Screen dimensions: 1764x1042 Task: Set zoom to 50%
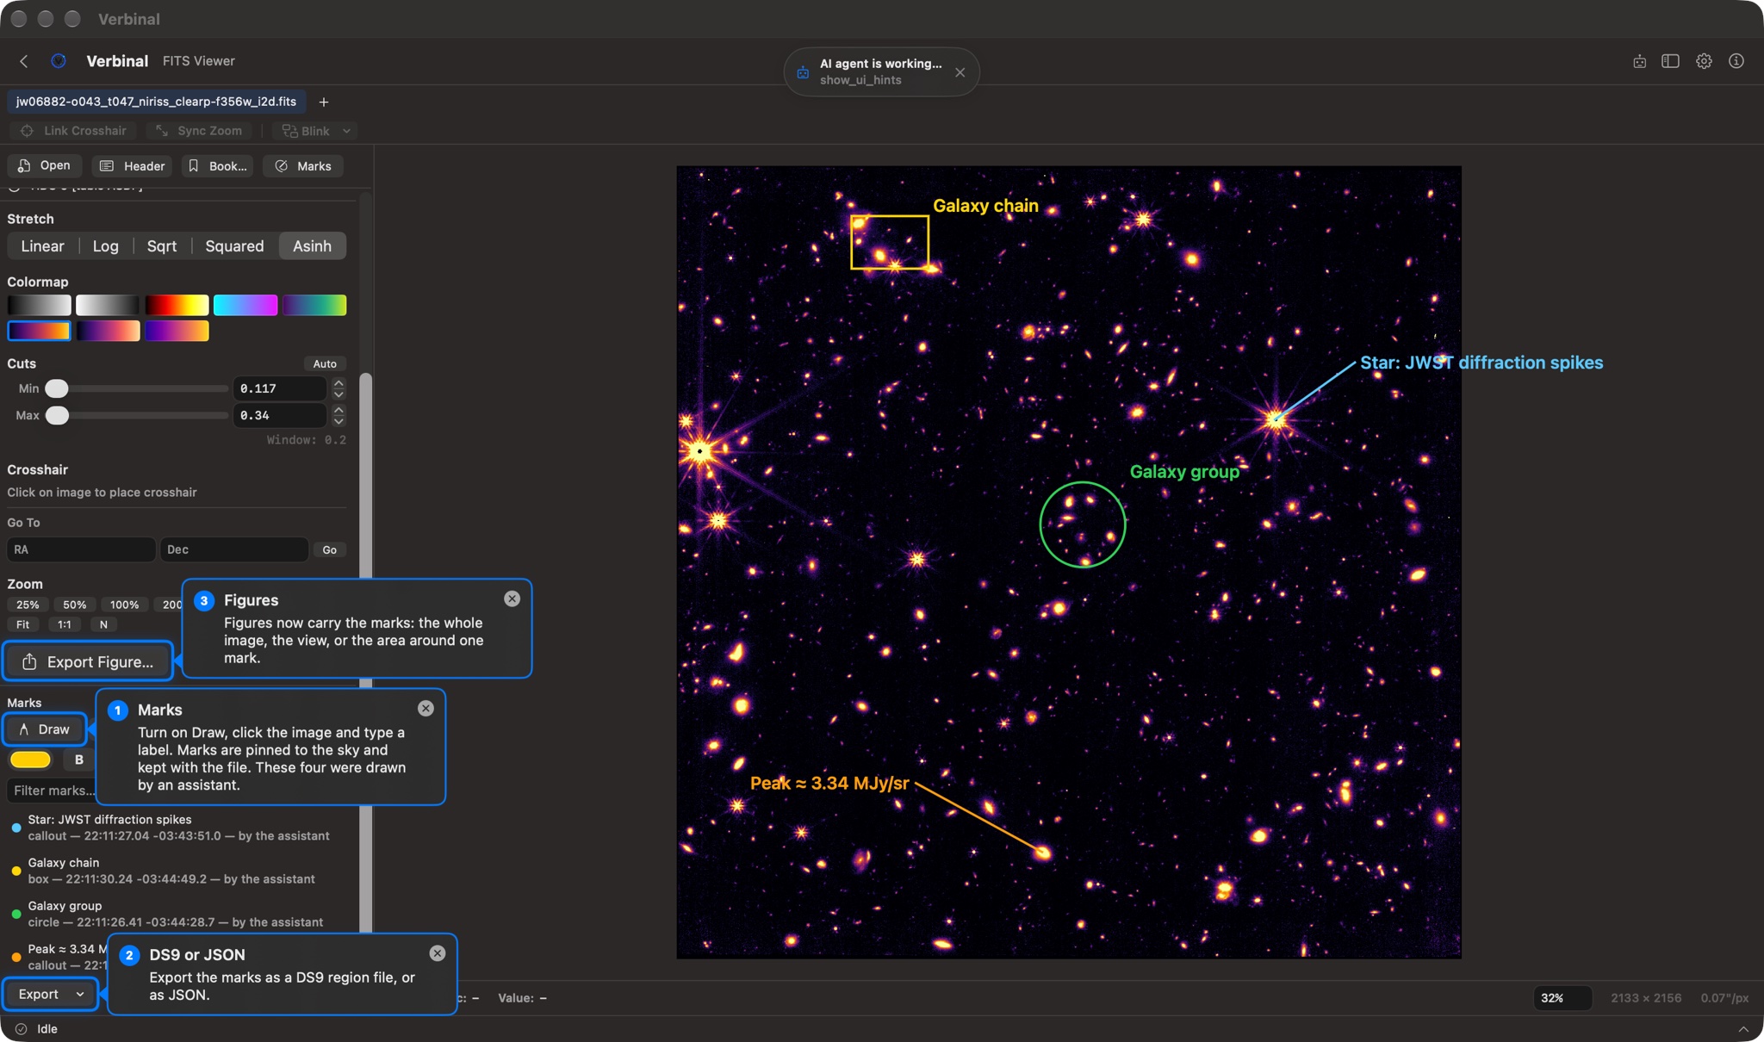point(75,605)
